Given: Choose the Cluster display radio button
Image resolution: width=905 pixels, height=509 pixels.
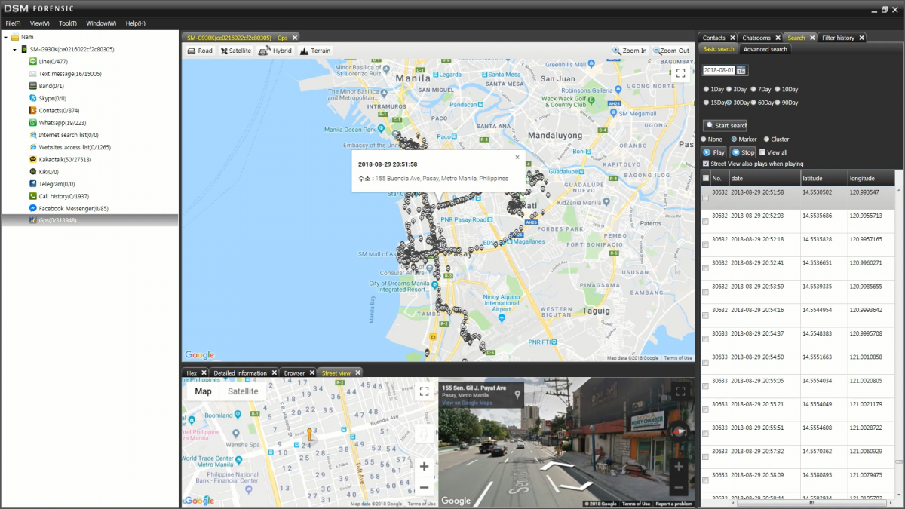Looking at the screenshot, I should 767,139.
